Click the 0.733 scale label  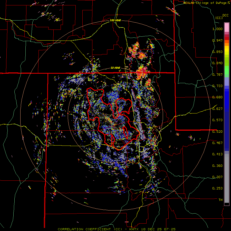tap(217, 86)
